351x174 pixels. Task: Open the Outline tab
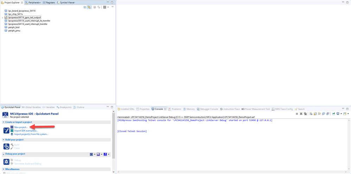point(79,107)
